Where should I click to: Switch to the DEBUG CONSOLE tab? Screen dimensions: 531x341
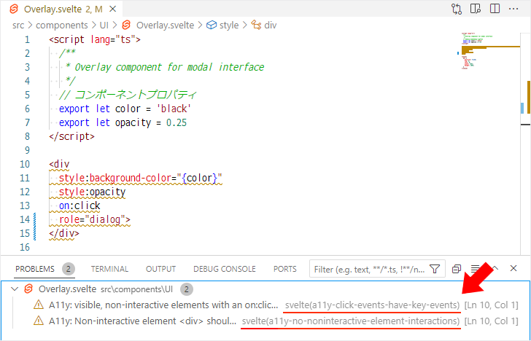(x=225, y=269)
